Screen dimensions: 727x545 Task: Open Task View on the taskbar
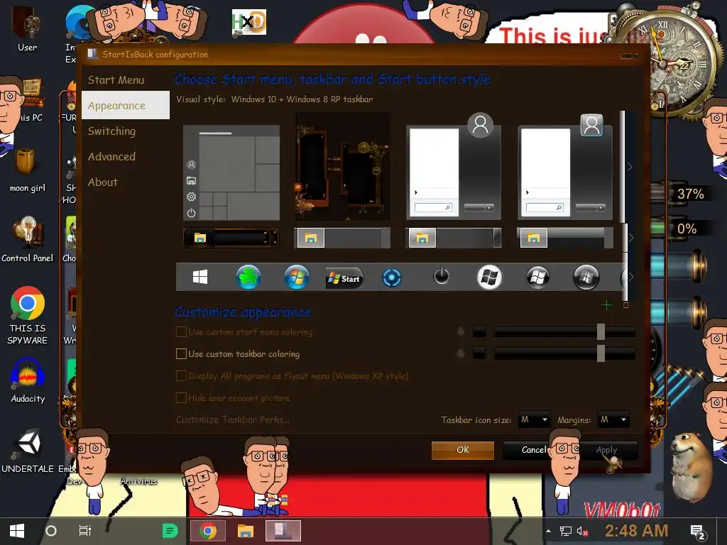(x=85, y=531)
